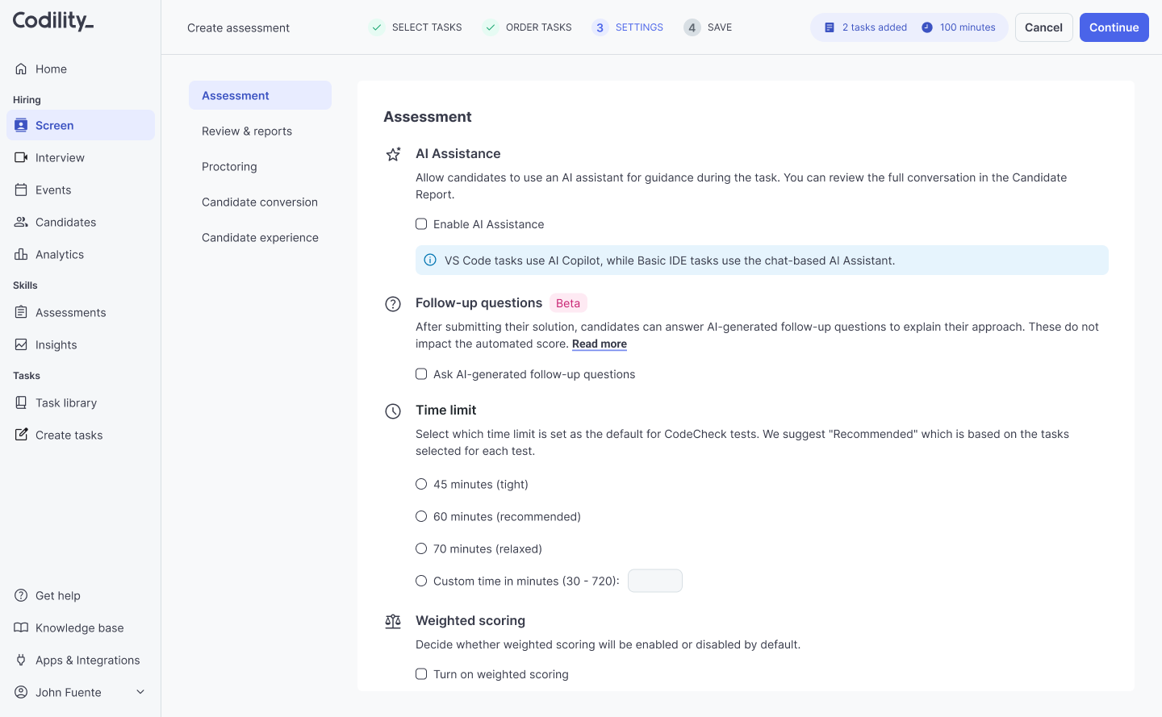Open Knowledge base via the book icon
1162x717 pixels.
click(19, 627)
